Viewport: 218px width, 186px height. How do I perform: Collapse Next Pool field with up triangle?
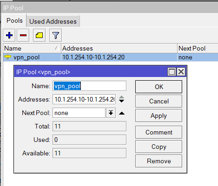(122, 113)
